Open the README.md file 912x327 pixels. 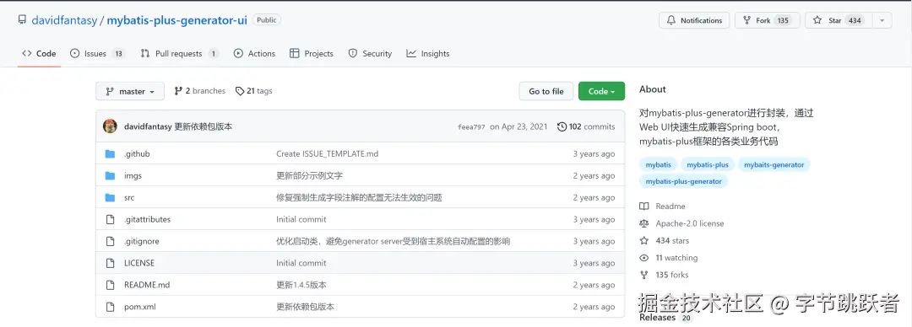coord(147,285)
